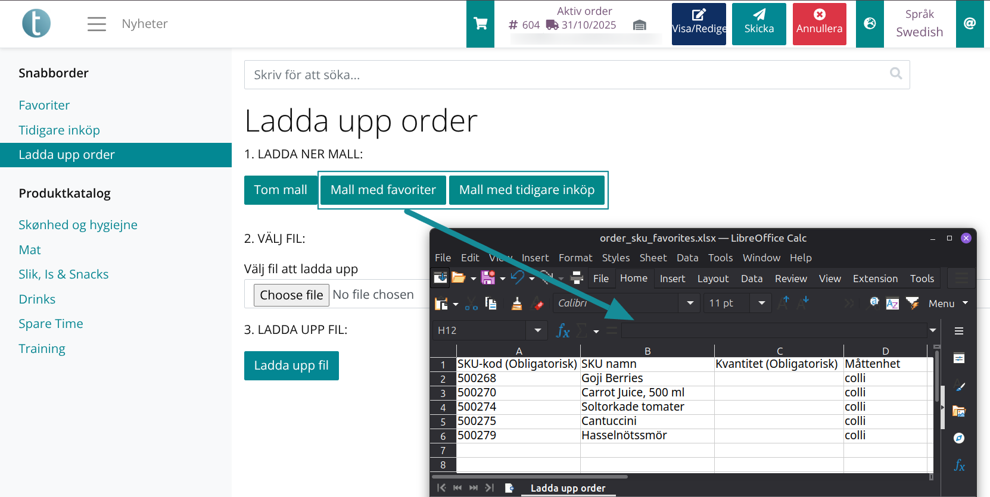Screen dimensions: 990x497
Task: Open the Calc sidebar settings hamburger icon
Action: click(959, 331)
